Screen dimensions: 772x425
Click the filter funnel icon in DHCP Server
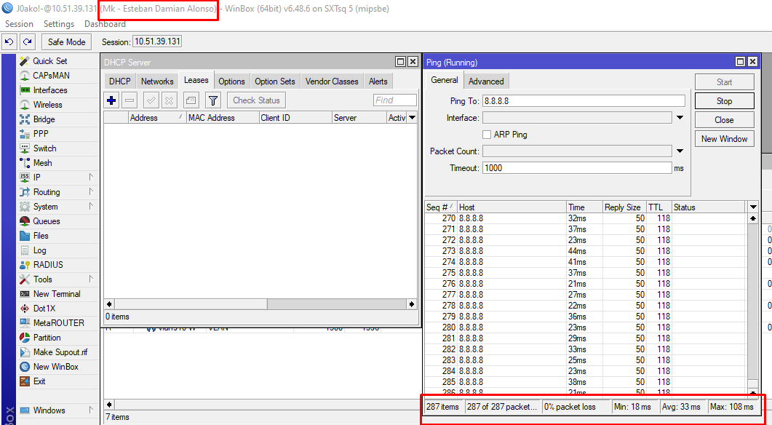(212, 100)
